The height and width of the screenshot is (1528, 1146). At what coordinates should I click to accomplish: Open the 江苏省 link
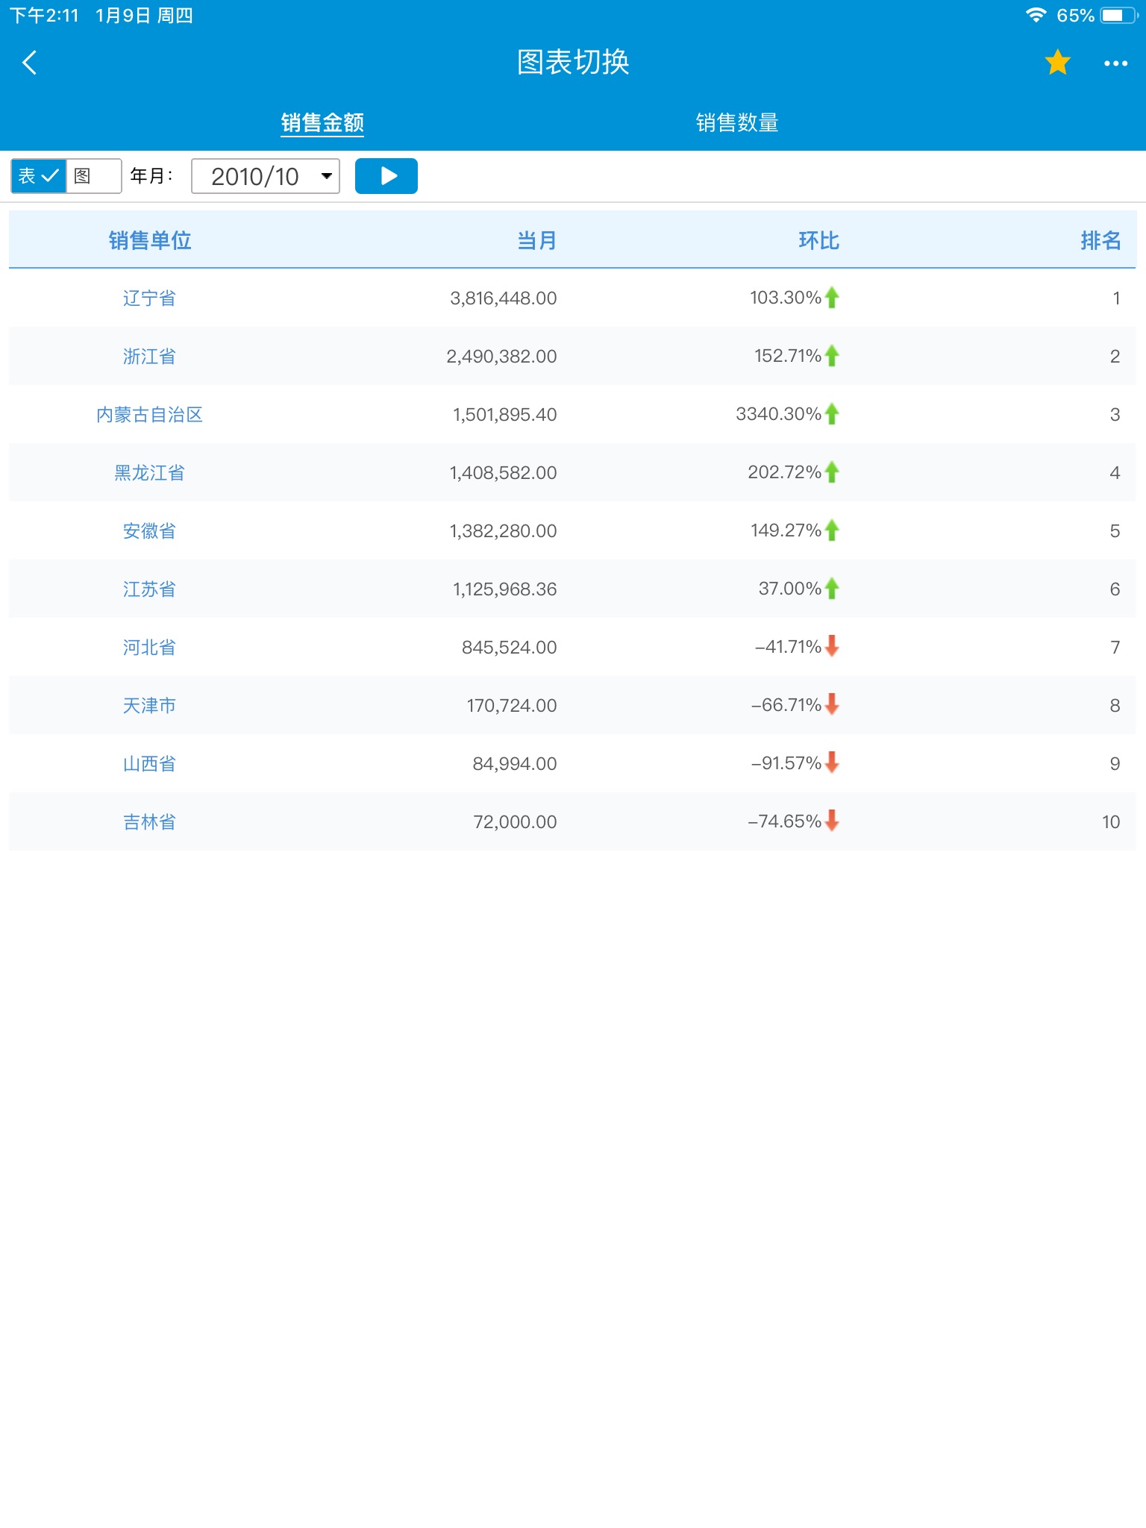[150, 589]
